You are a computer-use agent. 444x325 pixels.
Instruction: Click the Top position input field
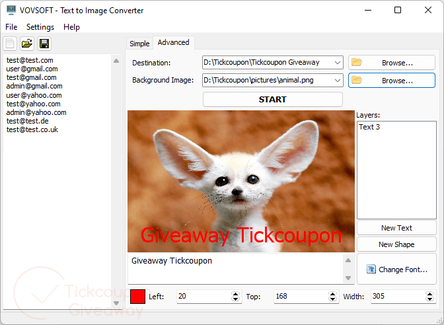coord(301,297)
